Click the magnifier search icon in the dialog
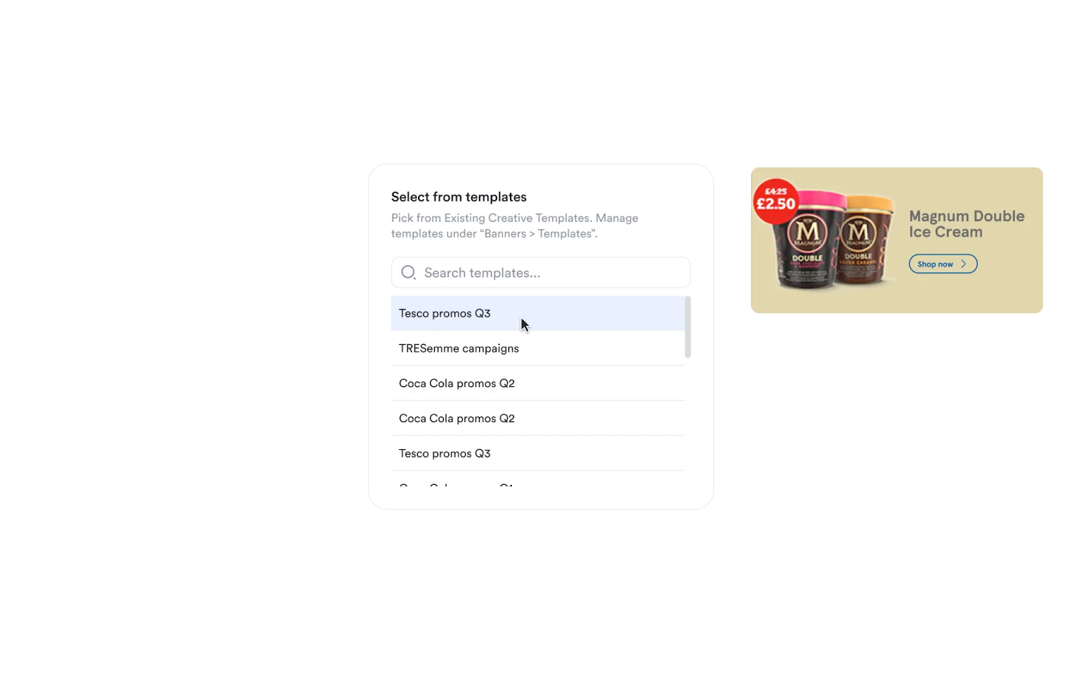The height and width of the screenshot is (673, 1082). point(408,272)
